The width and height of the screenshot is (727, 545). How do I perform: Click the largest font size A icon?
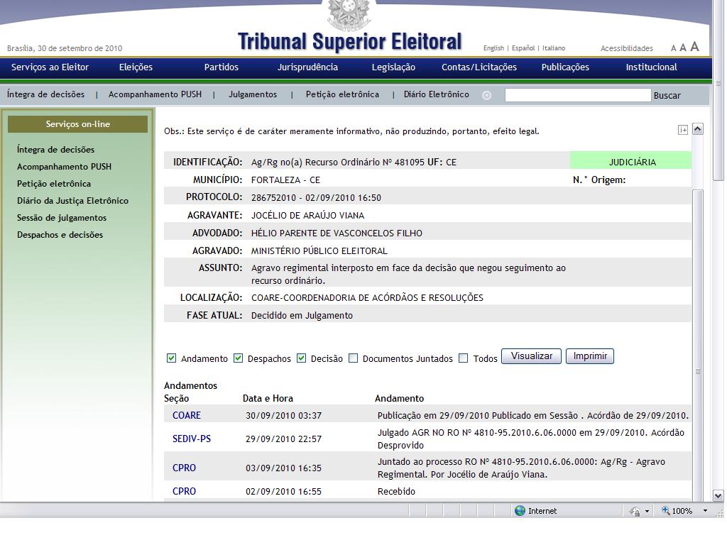pyautogui.click(x=694, y=46)
